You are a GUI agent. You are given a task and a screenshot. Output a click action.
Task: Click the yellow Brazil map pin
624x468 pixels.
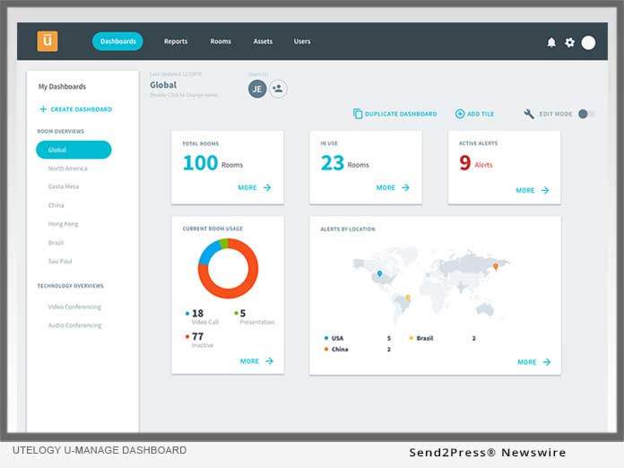point(408,298)
